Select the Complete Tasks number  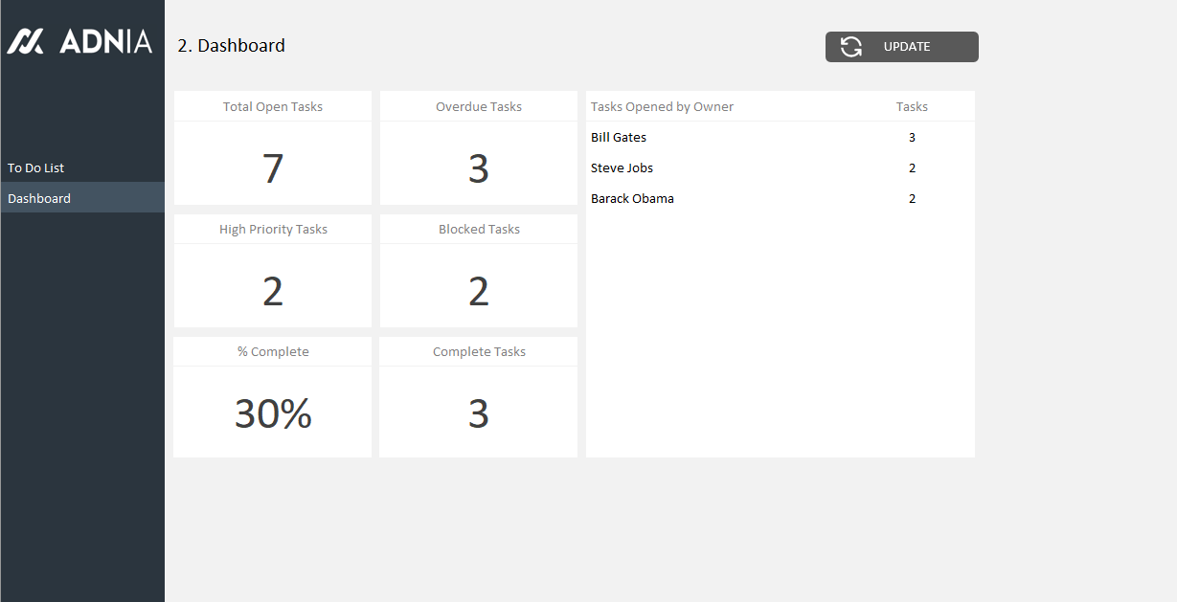pos(479,413)
